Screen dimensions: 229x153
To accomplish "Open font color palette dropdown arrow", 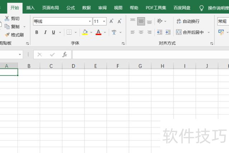I will coord(105,32).
